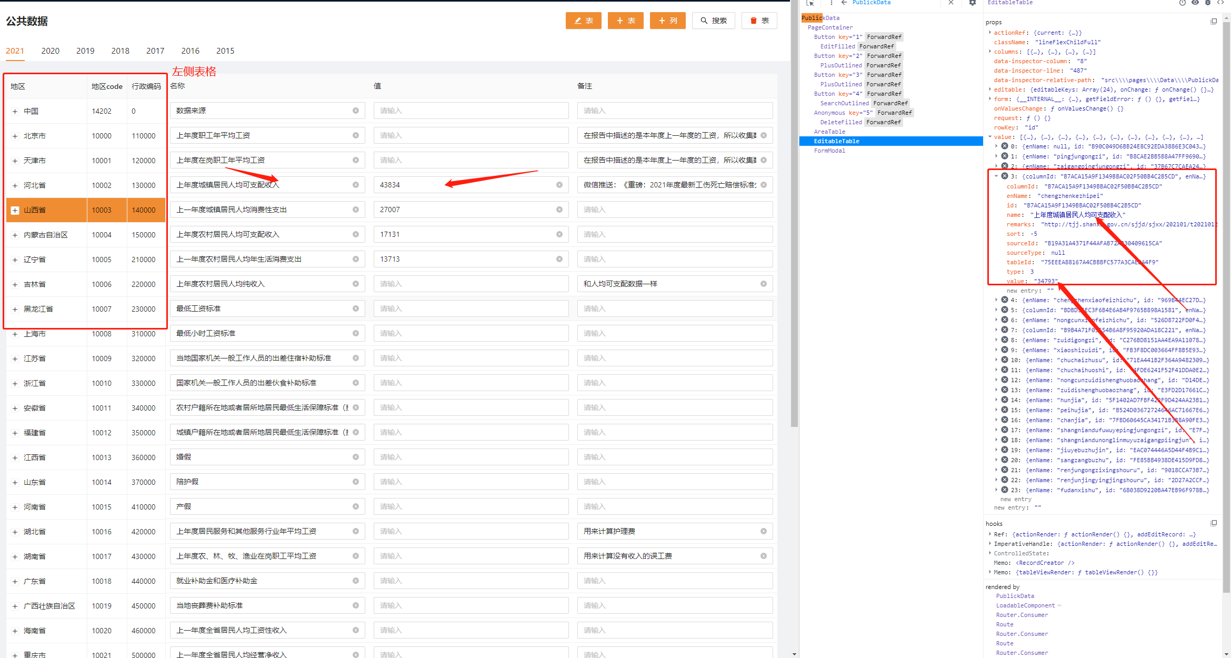This screenshot has height=658, width=1231.
Task: View EditableTable source via the <> icon
Action: pyautogui.click(x=1220, y=4)
